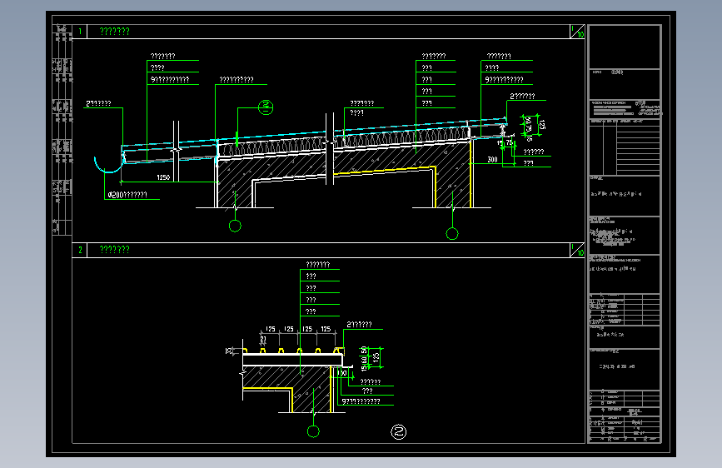Screen dimensions: 722x468
Task: Click the vertical 125 dimension in detail 2
Action: pyautogui.click(x=376, y=357)
